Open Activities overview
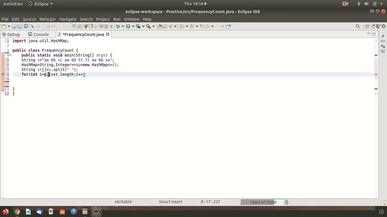Image resolution: width=387 pixels, height=217 pixels. click(x=13, y=4)
